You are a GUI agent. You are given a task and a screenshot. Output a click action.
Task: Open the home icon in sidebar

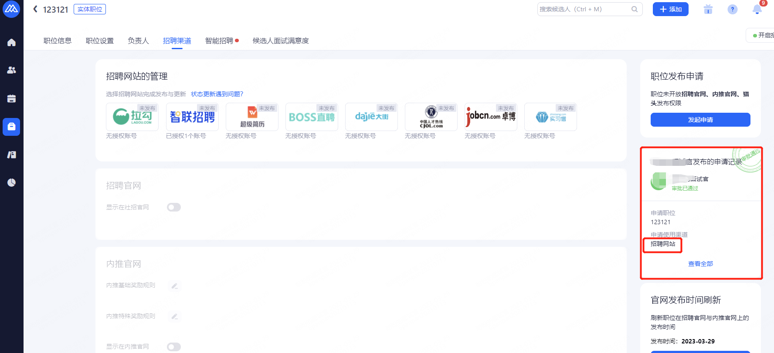coord(11,42)
